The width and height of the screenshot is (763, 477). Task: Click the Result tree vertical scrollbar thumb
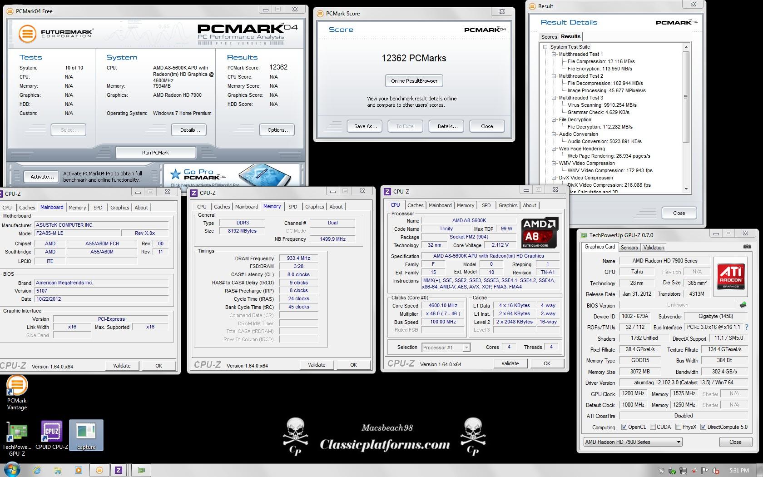pyautogui.click(x=686, y=97)
